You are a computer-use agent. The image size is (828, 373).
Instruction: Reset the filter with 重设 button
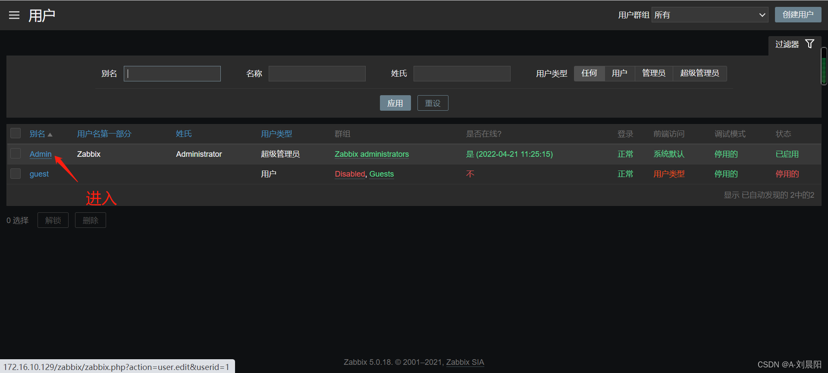433,103
